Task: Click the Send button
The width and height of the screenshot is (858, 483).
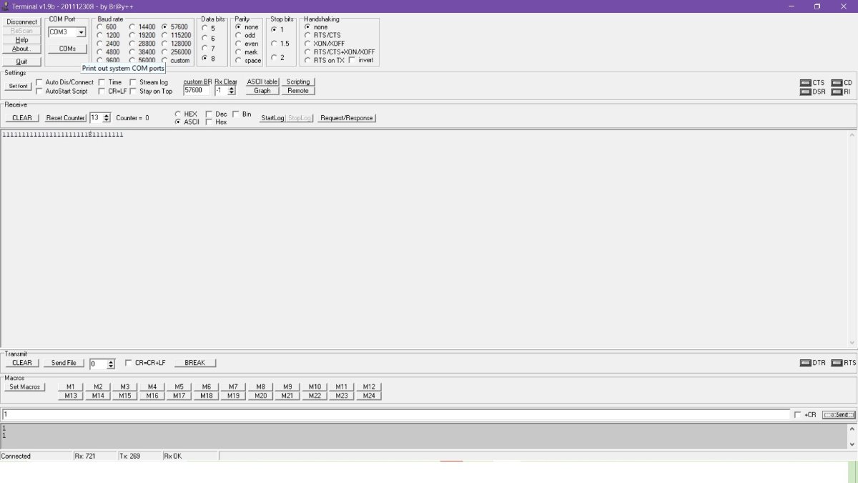Action: click(x=839, y=415)
